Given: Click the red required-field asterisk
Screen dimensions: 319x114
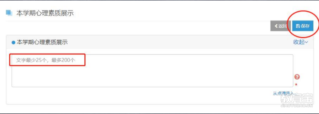Looking at the screenshot, I should pyautogui.click(x=296, y=85).
